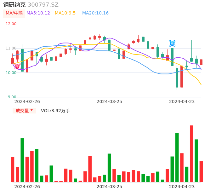This screenshot has height=191, width=216.
Task: Click the candlestick with the highest wick near 11.7
Action: click(x=90, y=37)
